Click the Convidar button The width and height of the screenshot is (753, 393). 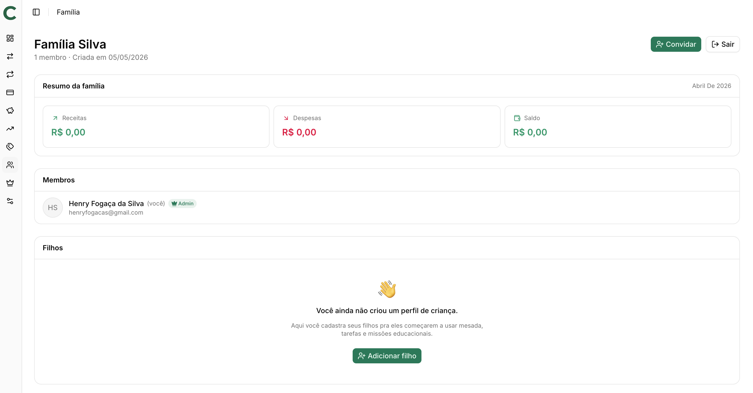676,44
